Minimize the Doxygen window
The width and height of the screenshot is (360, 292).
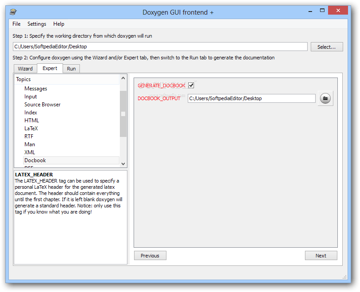[310, 11]
